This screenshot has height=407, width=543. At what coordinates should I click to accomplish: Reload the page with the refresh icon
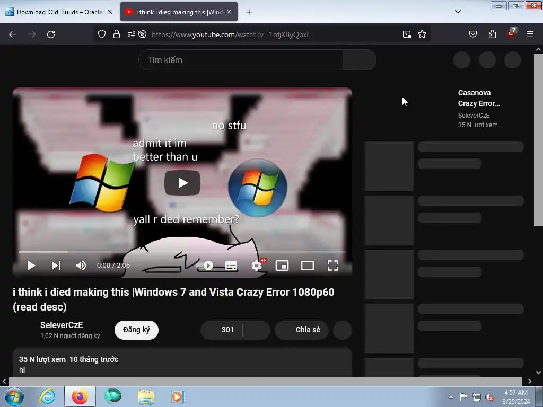(51, 34)
